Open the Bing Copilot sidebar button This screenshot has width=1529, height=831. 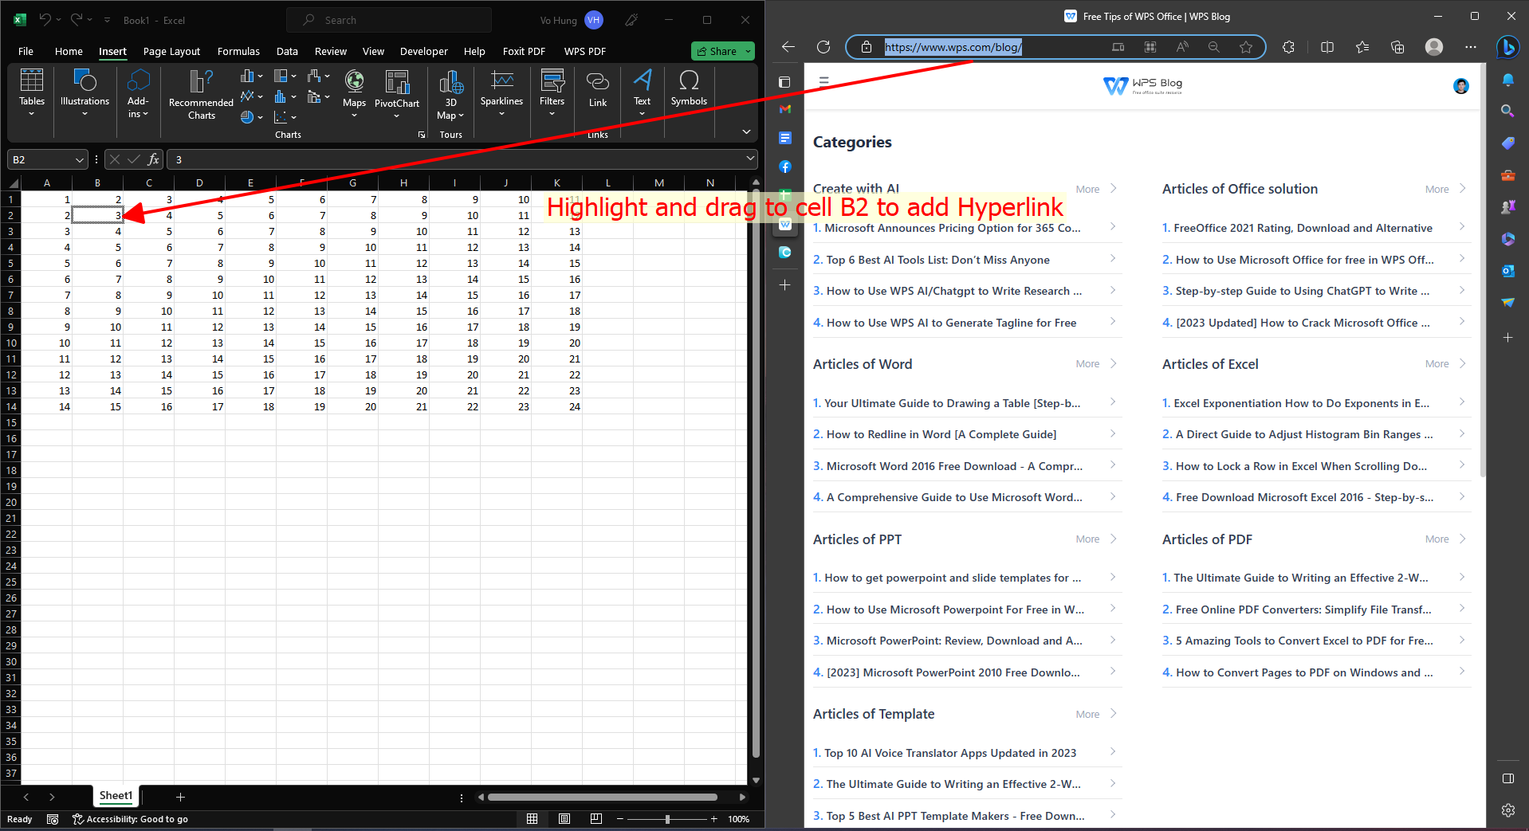[1507, 47]
